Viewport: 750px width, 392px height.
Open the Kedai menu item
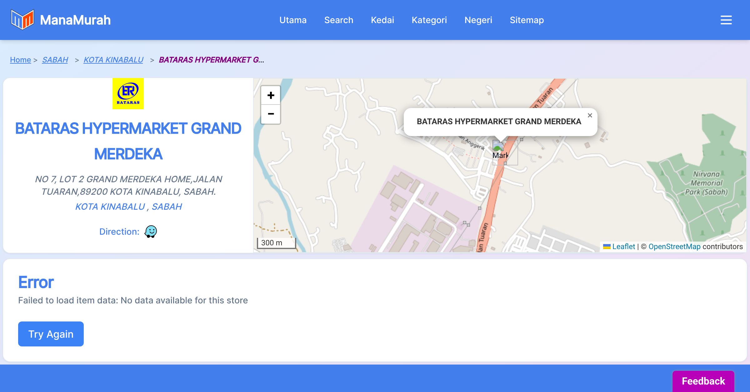point(382,20)
